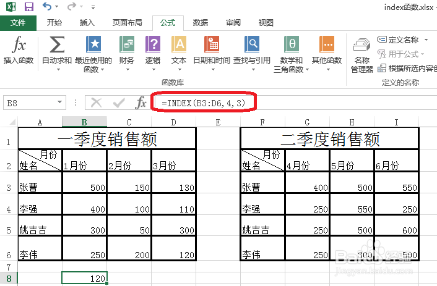
Task: Click cell B3 containing 500
Action: [84, 182]
